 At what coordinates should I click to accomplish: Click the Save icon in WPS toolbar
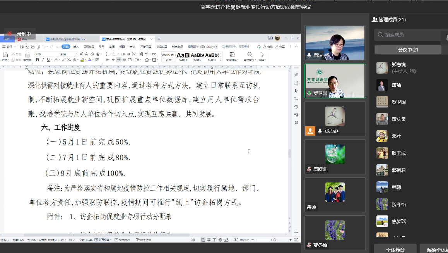(x=22, y=46)
